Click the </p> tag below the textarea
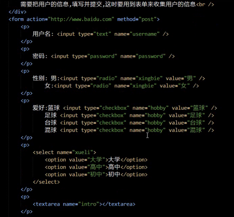 tap(27, 212)
